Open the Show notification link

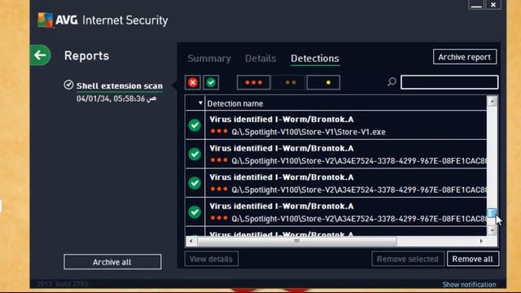[x=469, y=284]
